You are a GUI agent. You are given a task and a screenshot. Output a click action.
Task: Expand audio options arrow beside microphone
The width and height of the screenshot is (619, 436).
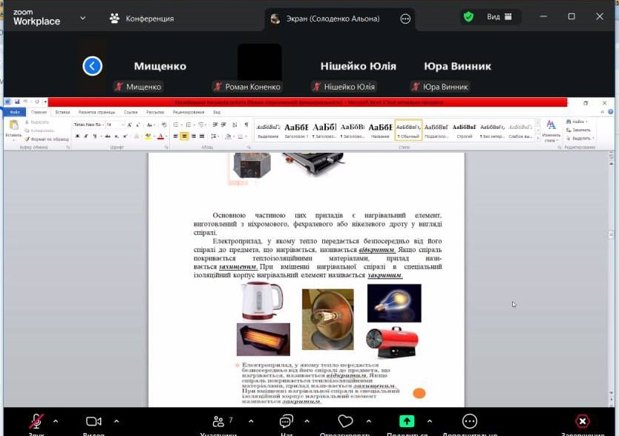click(56, 421)
